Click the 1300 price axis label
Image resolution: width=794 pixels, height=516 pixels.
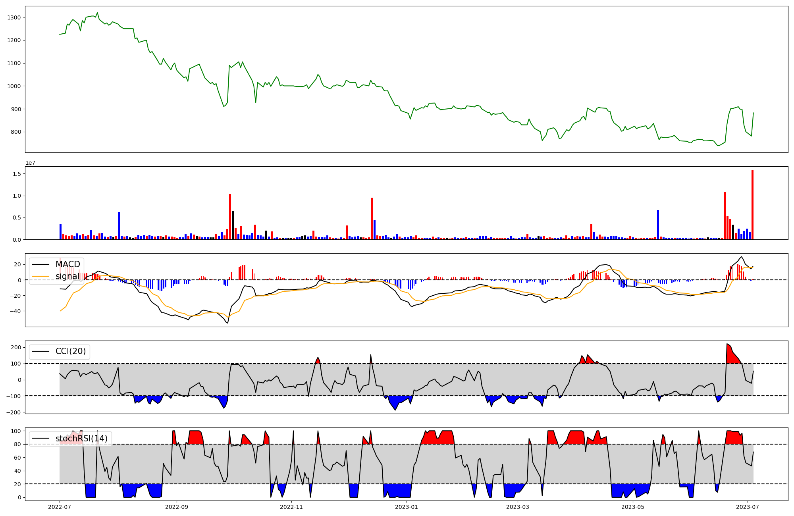point(14,17)
